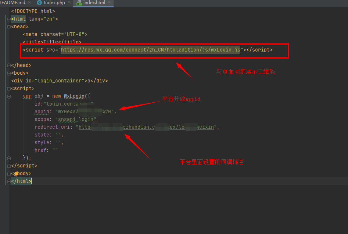This screenshot has width=348, height=234.
Task: Click the lang="en" attribute
Action: (42, 19)
